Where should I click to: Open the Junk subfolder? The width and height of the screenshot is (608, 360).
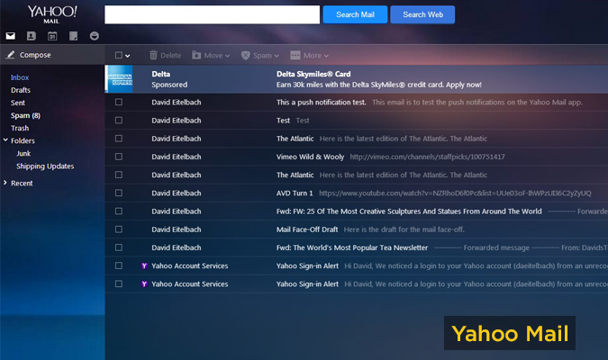point(23,154)
